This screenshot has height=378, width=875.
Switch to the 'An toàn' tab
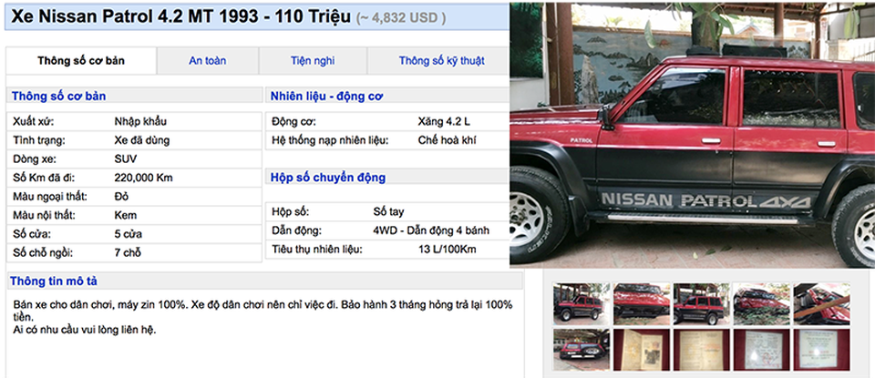tap(208, 61)
